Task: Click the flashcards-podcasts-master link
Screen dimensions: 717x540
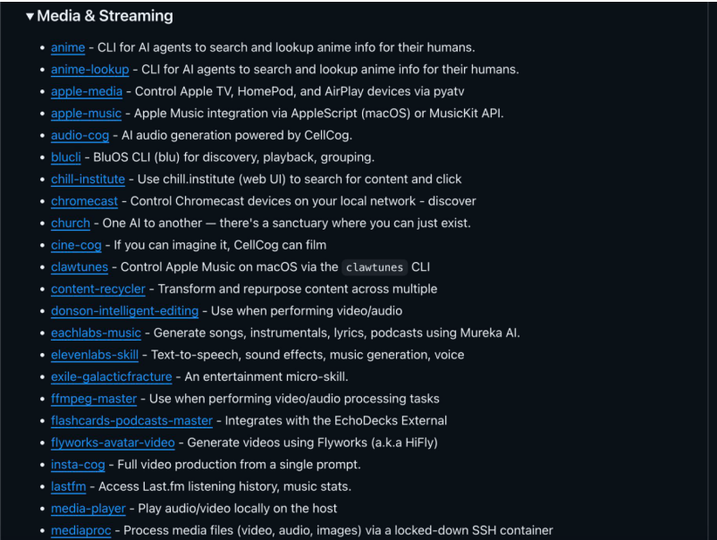Action: point(131,420)
